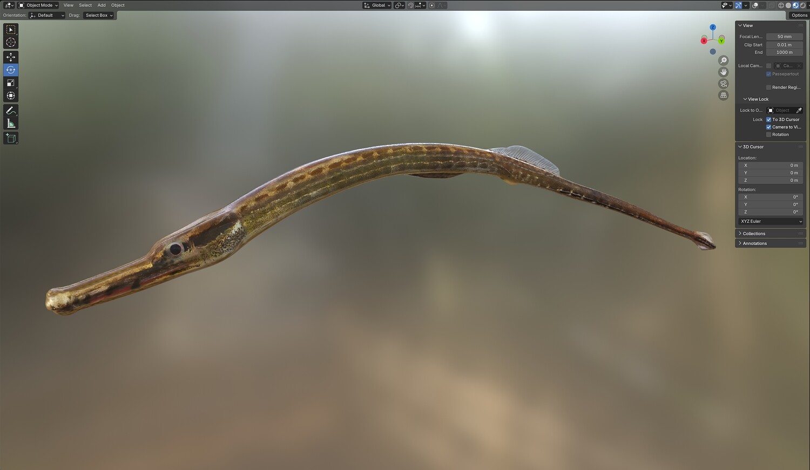Uncheck Lock Camera to View
Screen dimensions: 810x470
tap(768, 127)
